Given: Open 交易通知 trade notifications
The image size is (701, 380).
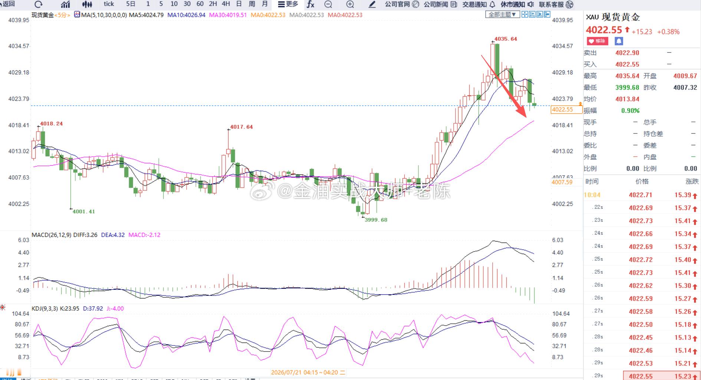Looking at the screenshot, I should (x=479, y=4).
